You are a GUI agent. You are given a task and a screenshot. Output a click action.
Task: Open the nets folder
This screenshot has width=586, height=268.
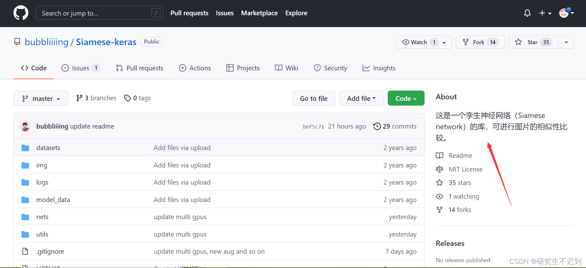pos(42,217)
